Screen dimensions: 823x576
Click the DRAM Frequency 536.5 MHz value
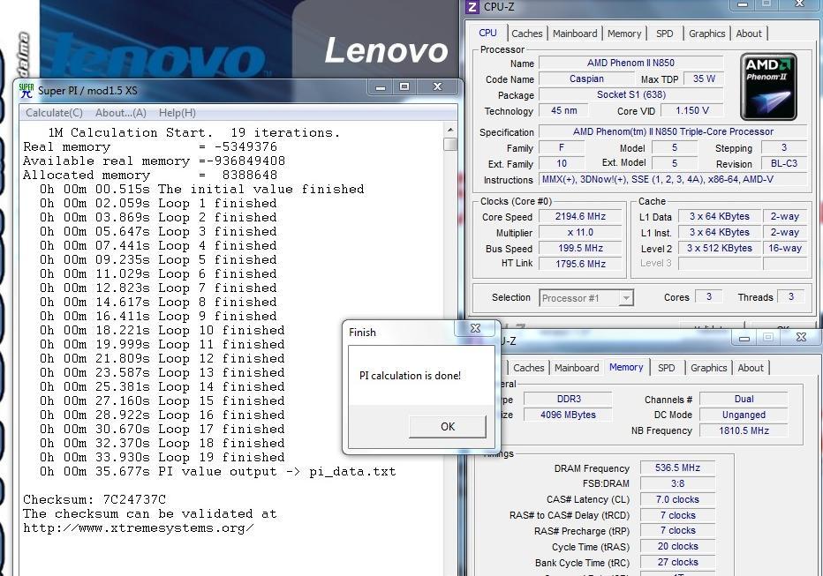(x=677, y=468)
